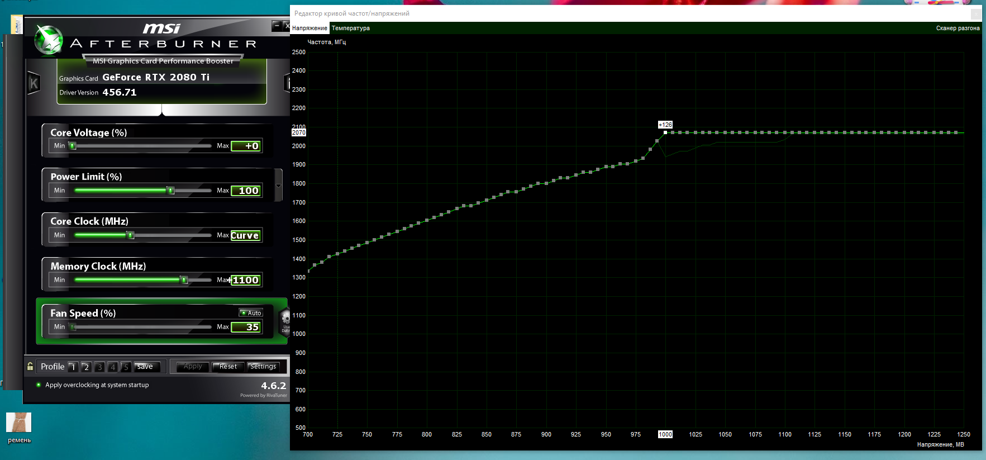Click the curve editor window title text
The width and height of the screenshot is (986, 460).
(352, 13)
